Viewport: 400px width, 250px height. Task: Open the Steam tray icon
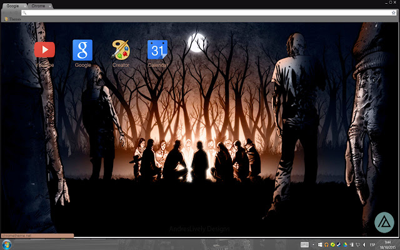click(339, 245)
